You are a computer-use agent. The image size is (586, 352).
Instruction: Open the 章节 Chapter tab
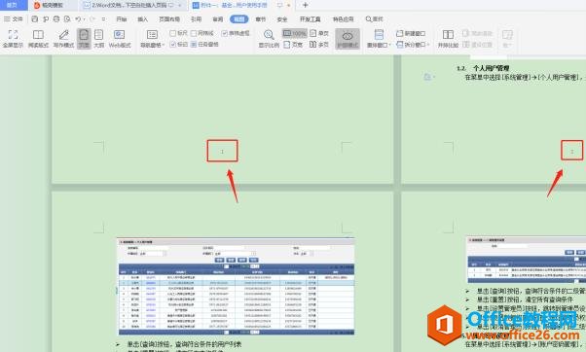(x=261, y=19)
